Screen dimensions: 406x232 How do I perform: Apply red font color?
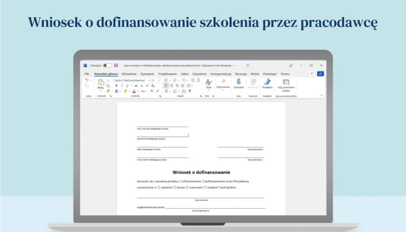(134, 91)
